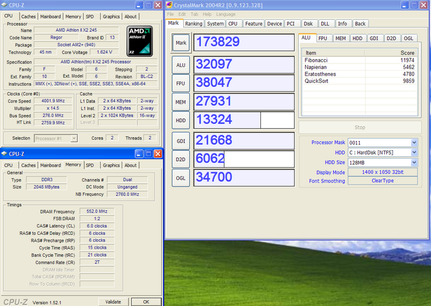Click the CrystalMark title bar app icon
Viewport: 431px width, 306px height.
click(169, 5)
